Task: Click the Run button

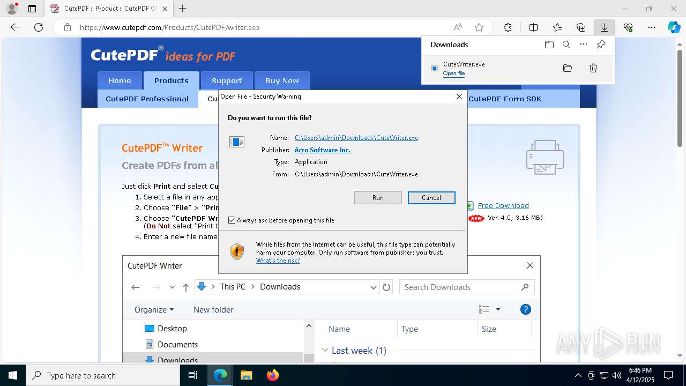Action: click(378, 198)
